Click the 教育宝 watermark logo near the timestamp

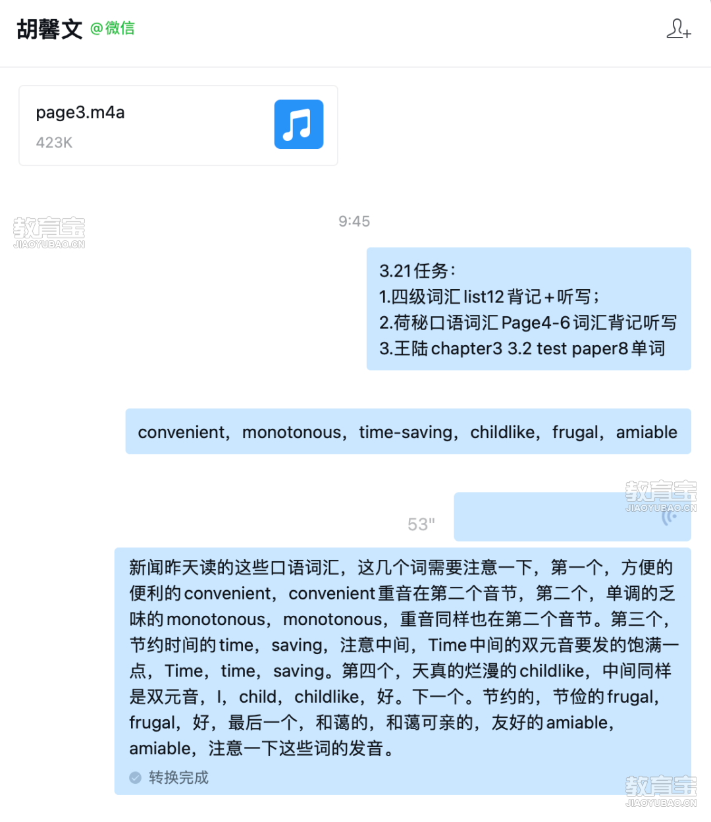click(x=49, y=233)
